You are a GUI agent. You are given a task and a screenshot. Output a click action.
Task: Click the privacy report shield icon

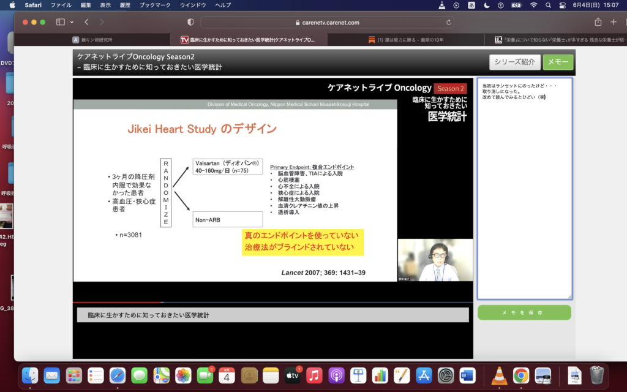tap(190, 21)
